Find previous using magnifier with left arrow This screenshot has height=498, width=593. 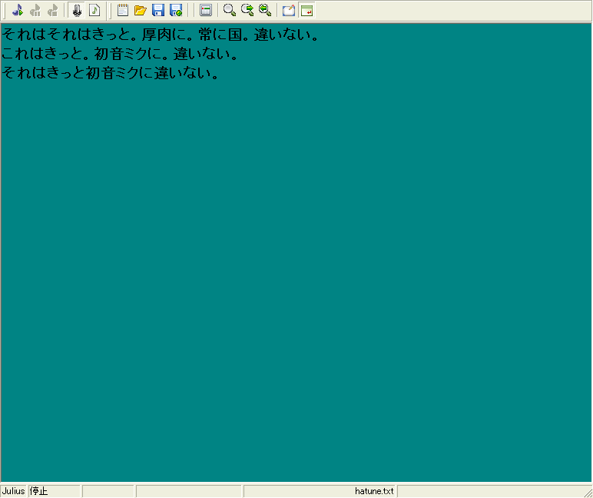click(265, 10)
